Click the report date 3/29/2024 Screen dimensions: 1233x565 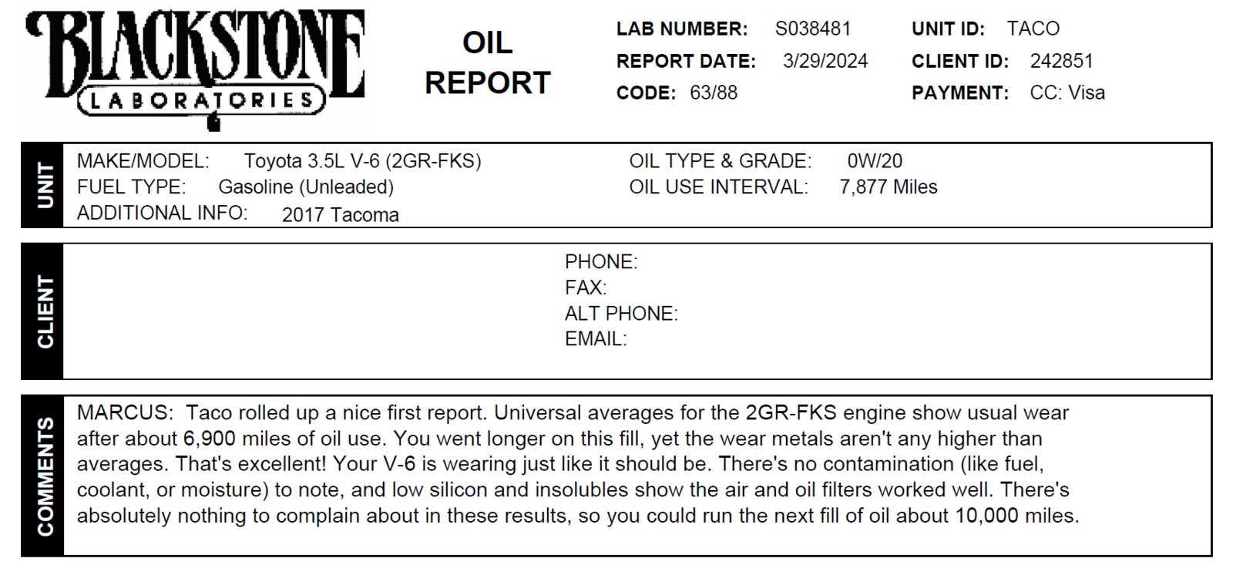(825, 61)
